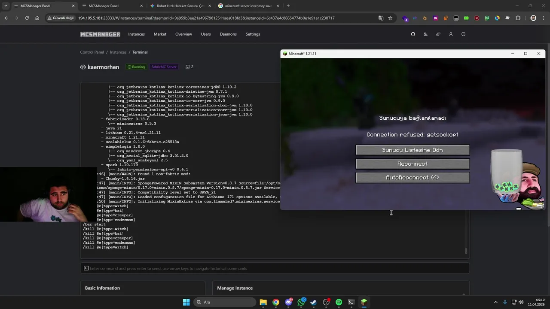
Task: Open the Instances menu
Action: pos(136,34)
